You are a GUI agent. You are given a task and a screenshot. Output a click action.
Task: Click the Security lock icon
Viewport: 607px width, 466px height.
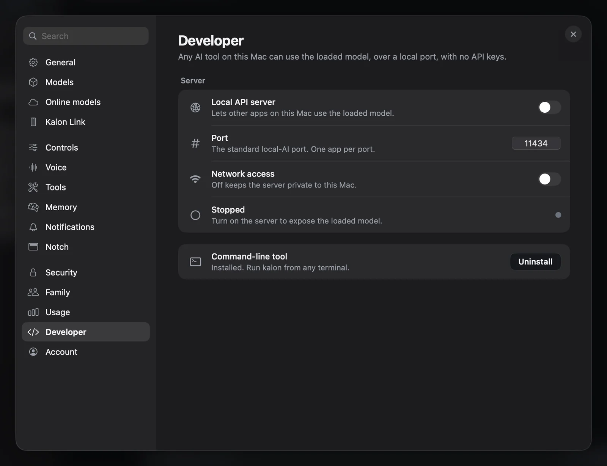[x=33, y=272]
